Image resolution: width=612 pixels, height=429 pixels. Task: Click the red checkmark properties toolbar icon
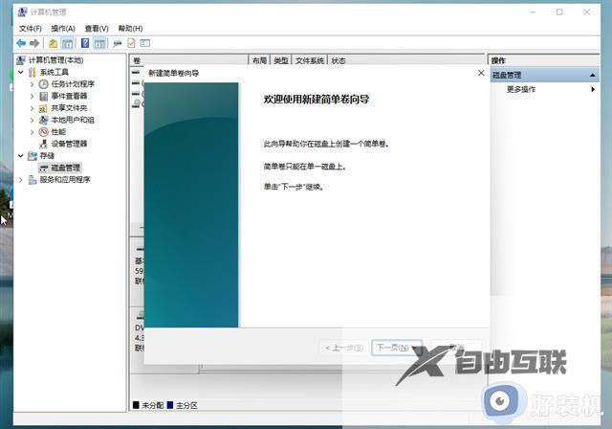coord(132,43)
